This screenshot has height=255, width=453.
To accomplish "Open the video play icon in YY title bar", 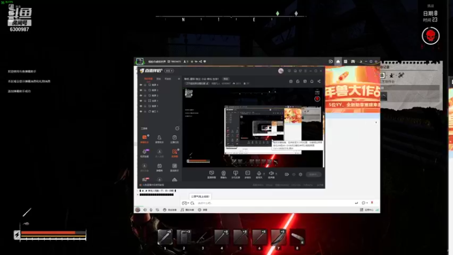I will [331, 61].
